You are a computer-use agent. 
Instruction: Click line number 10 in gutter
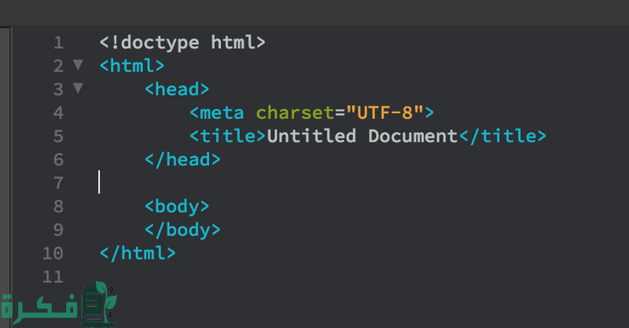53,252
